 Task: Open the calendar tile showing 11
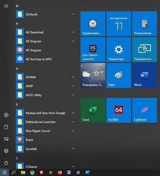click(x=119, y=24)
